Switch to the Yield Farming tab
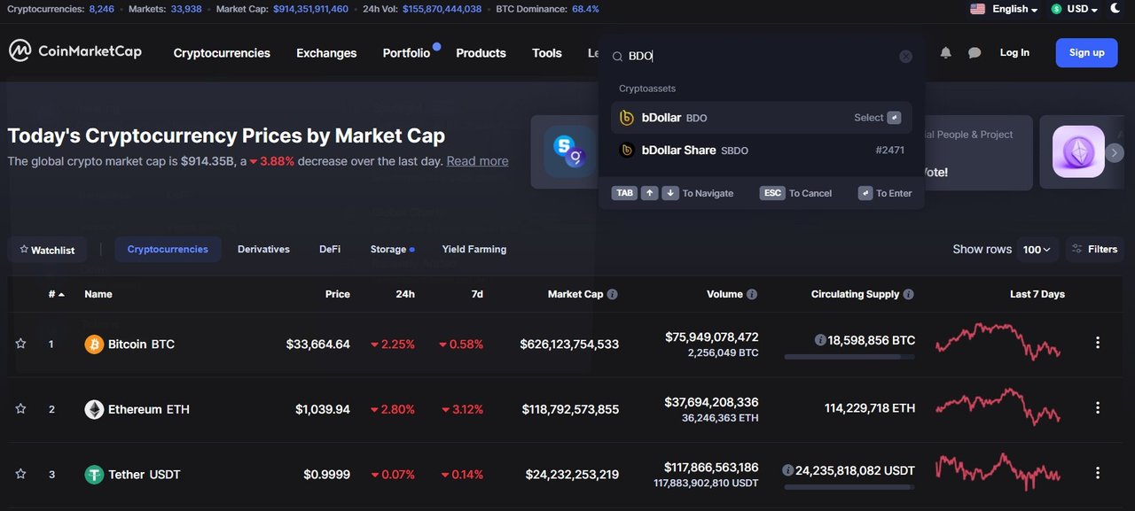Image resolution: width=1135 pixels, height=511 pixels. pos(474,249)
